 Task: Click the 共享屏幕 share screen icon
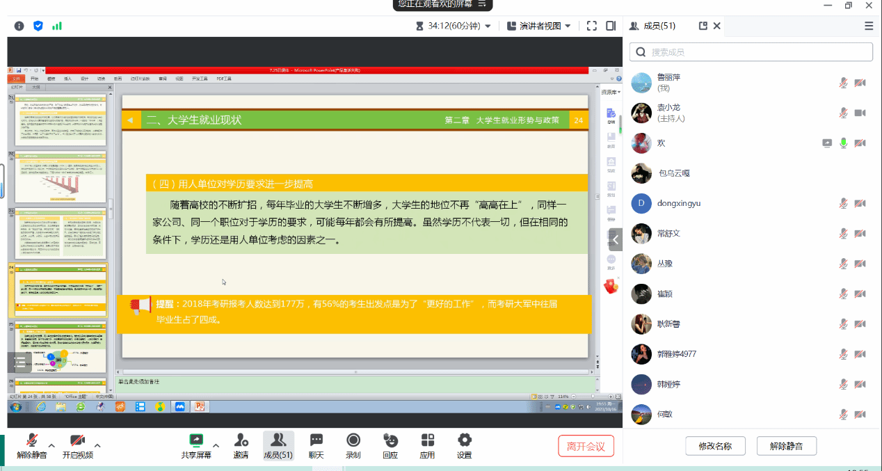(x=196, y=440)
